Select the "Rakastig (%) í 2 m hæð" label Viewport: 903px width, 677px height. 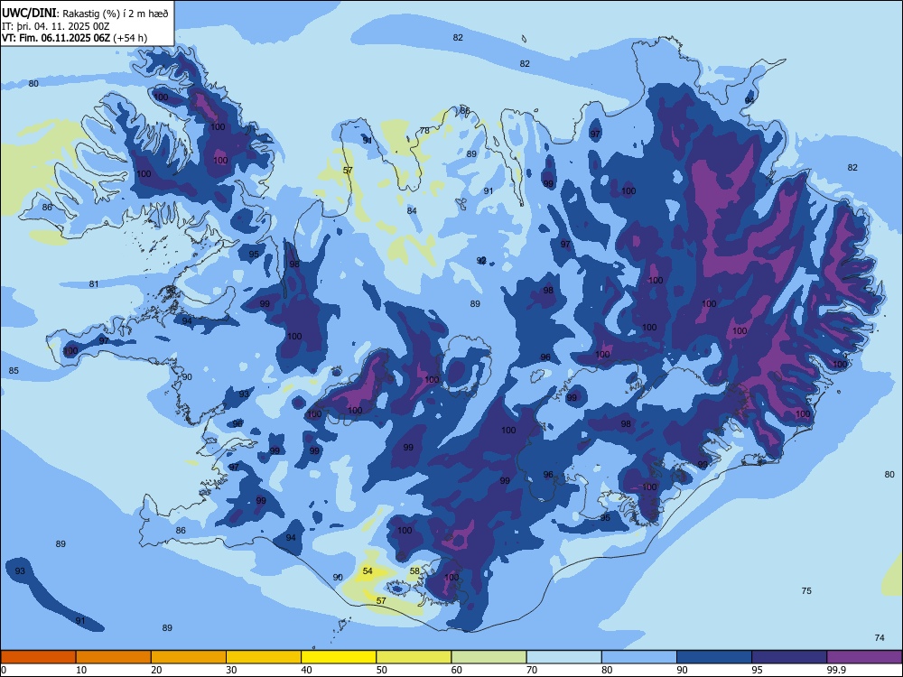point(116,14)
